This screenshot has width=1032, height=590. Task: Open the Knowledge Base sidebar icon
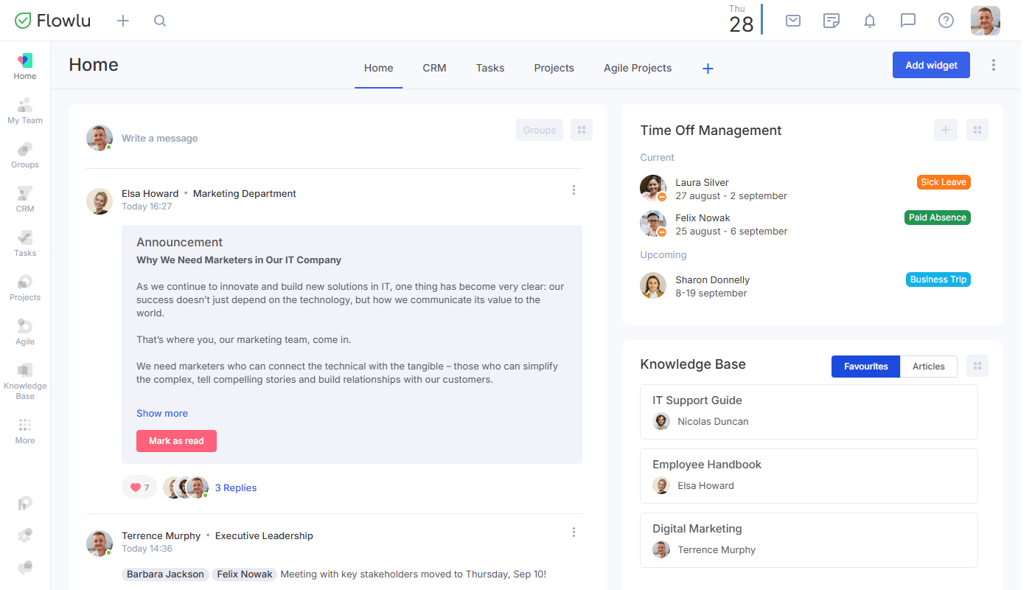(25, 380)
